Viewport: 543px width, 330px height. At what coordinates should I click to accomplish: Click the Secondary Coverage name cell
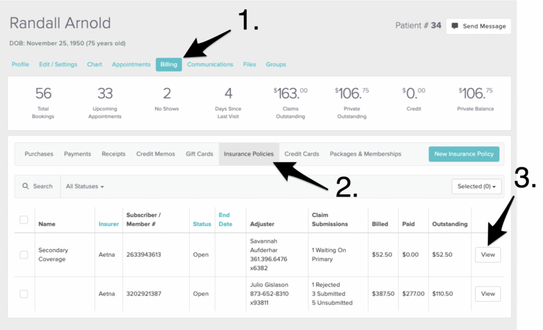(53, 255)
